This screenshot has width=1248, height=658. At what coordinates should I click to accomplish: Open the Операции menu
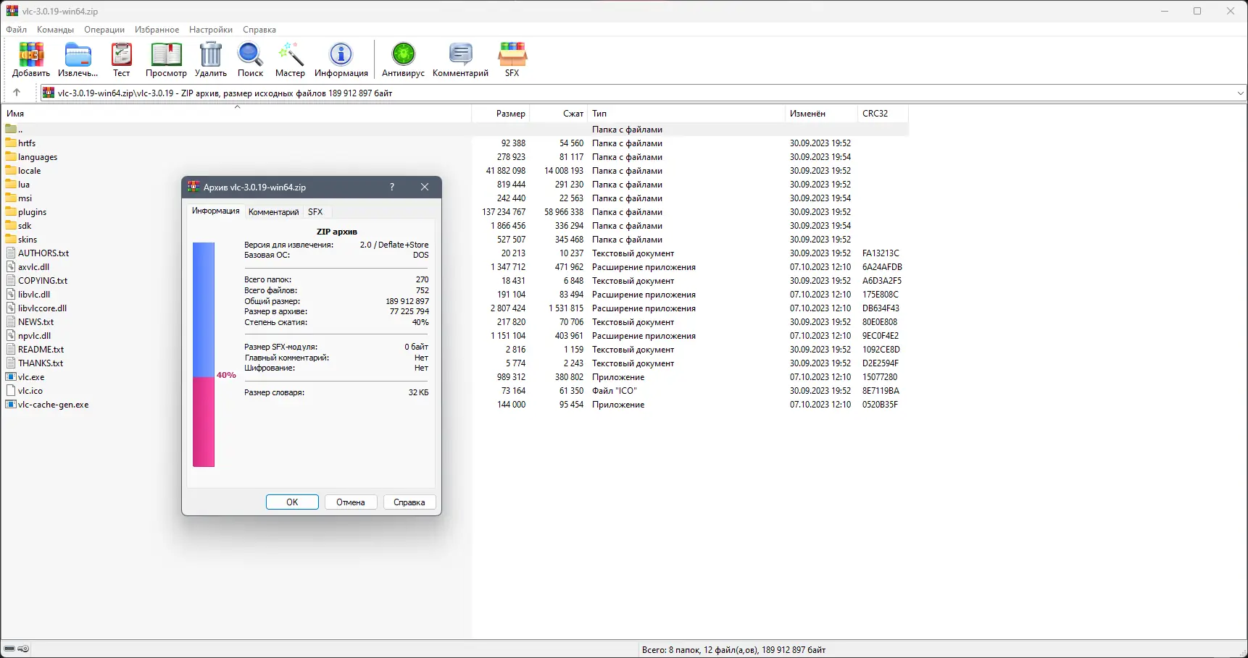click(104, 30)
